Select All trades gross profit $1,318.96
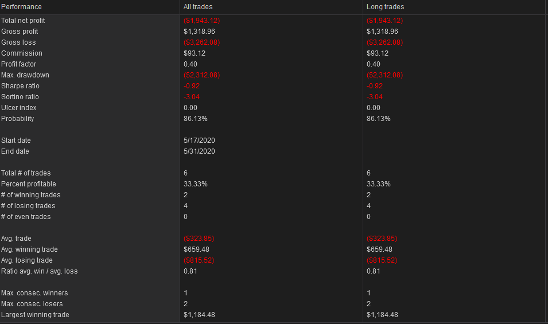 pyautogui.click(x=199, y=32)
